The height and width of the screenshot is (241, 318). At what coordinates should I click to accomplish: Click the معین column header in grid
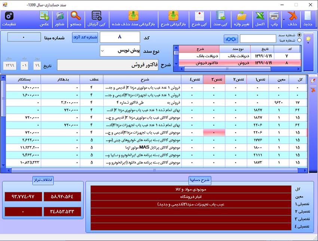(x=279, y=79)
